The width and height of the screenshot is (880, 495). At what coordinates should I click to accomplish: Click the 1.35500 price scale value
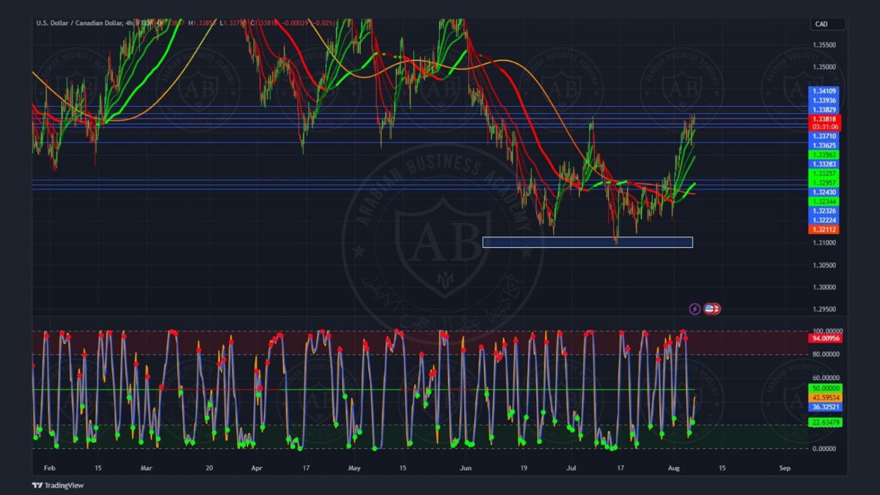(x=824, y=45)
